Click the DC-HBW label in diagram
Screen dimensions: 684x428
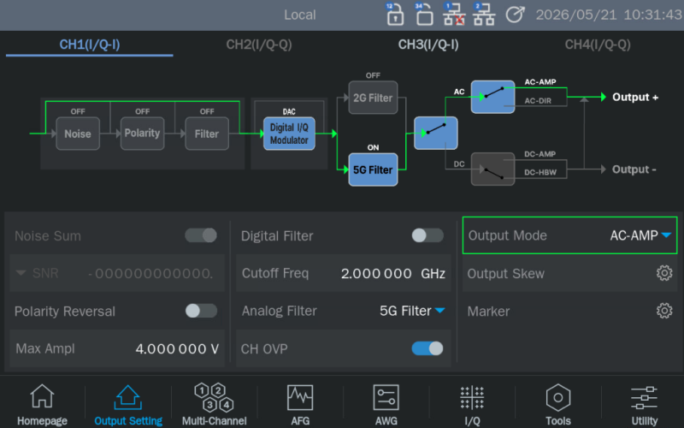click(x=540, y=173)
